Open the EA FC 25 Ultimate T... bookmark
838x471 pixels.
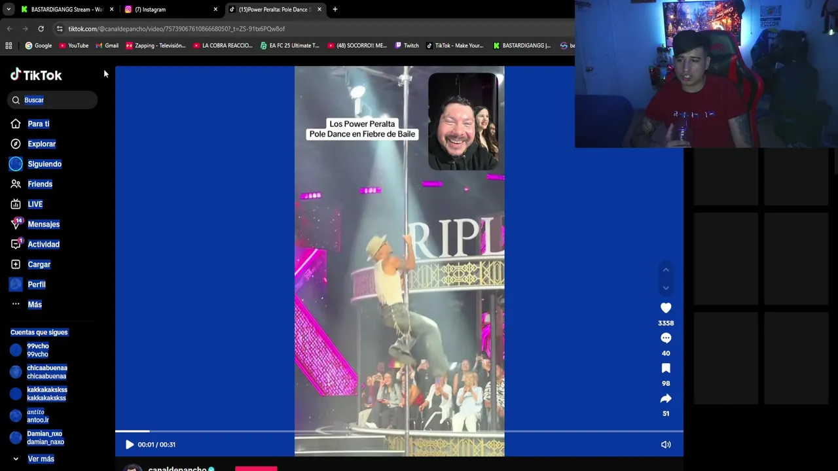(x=289, y=46)
